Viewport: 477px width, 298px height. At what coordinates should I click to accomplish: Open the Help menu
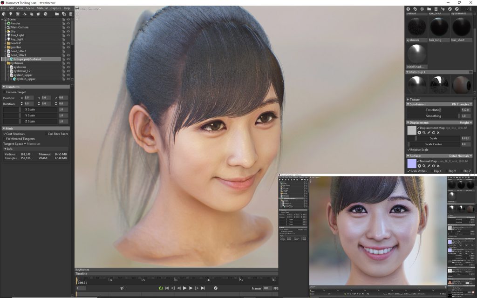pos(67,8)
